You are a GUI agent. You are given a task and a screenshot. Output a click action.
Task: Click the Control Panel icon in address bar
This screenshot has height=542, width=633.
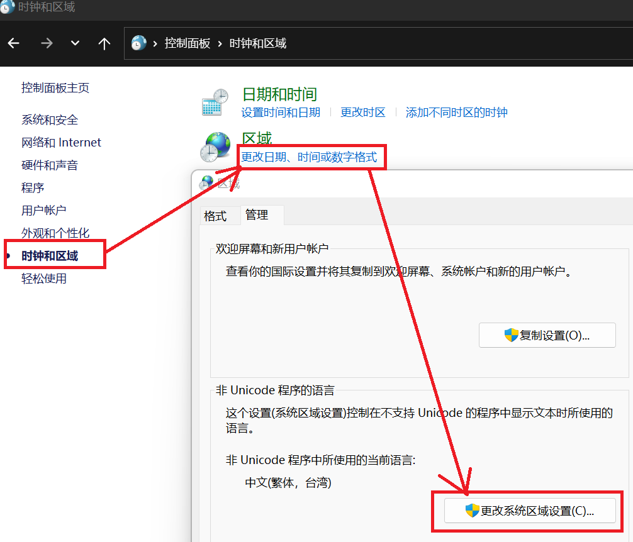click(139, 43)
